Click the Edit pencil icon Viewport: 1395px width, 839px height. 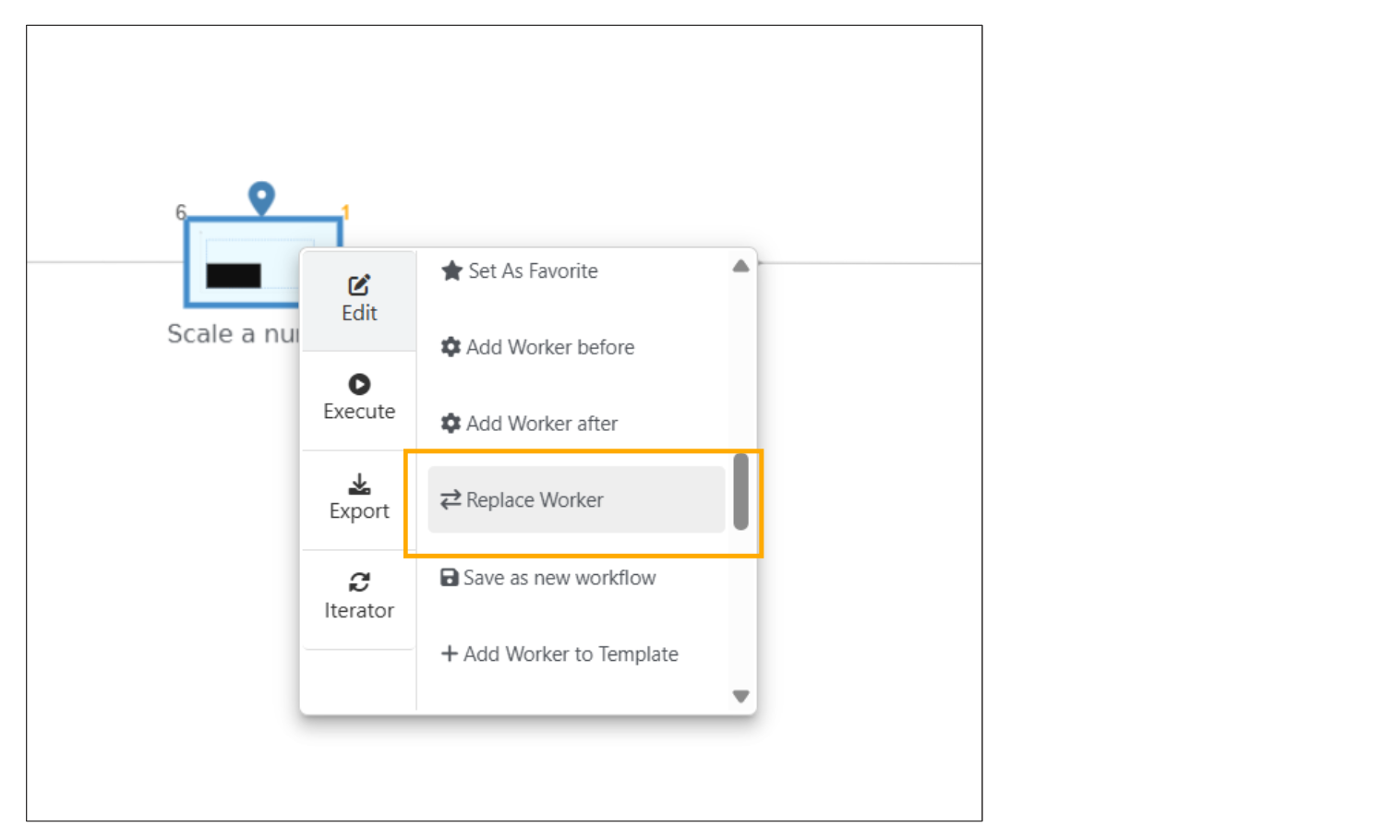359,285
